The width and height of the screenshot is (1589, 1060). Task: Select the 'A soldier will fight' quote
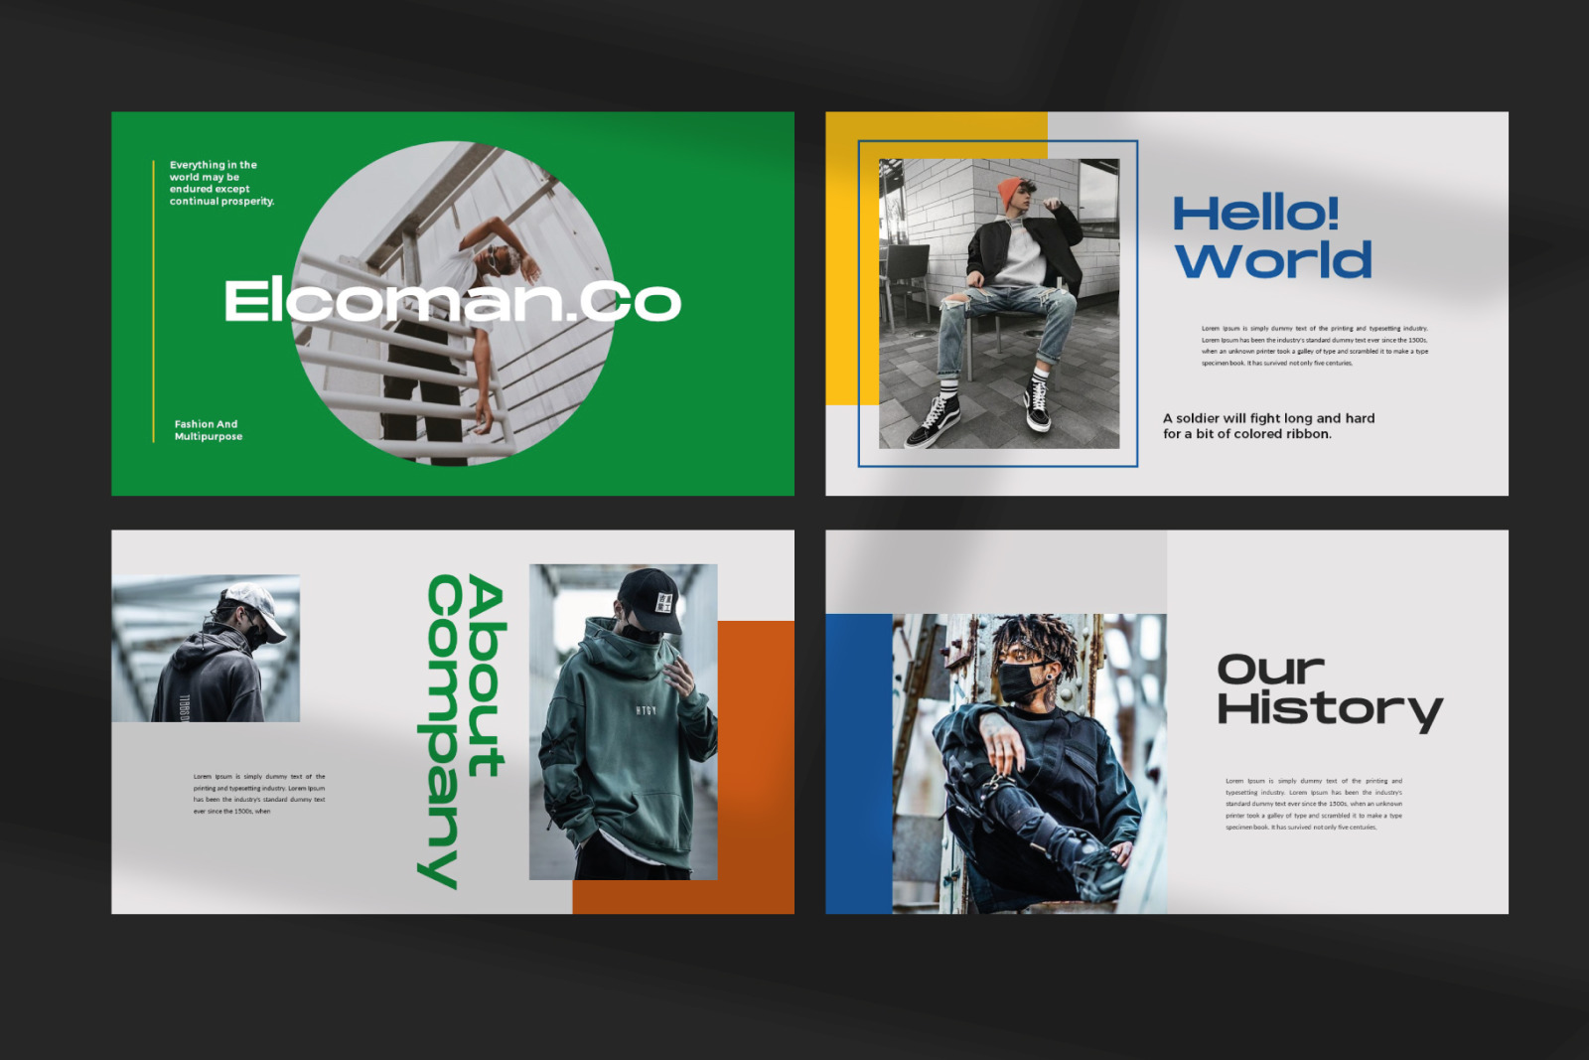point(1268,426)
